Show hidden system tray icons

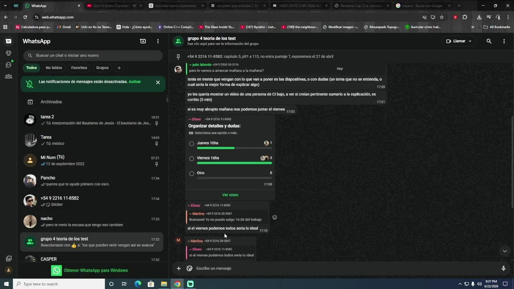coord(460,284)
